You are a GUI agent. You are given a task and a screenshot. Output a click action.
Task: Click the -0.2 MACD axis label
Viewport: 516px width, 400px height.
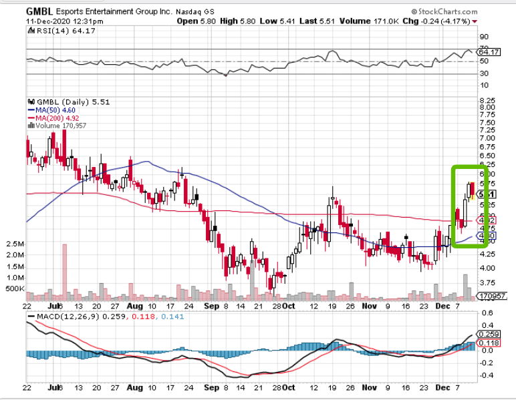coord(485,363)
